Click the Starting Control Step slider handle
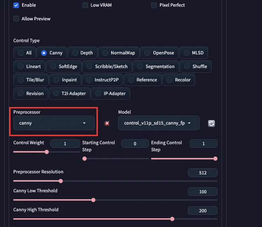The width and height of the screenshot is (262, 227). click(x=85, y=159)
